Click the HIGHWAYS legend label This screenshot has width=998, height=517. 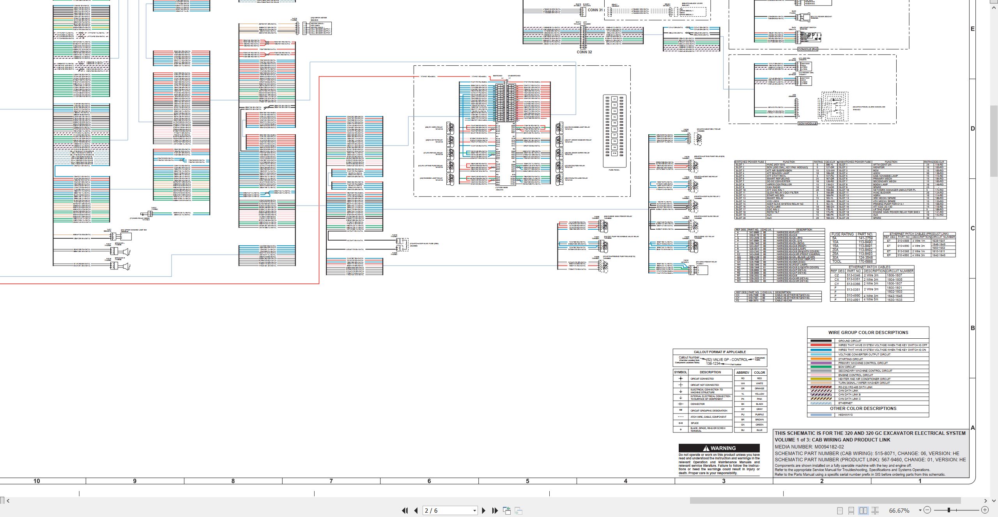click(845, 415)
